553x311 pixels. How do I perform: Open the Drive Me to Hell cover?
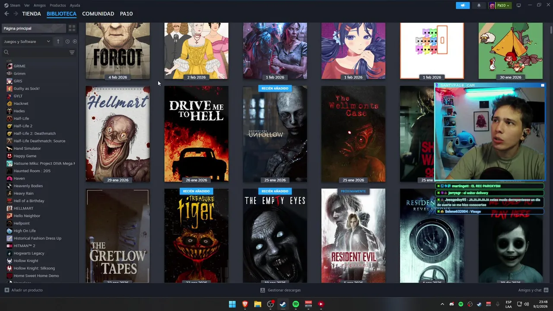[196, 134]
